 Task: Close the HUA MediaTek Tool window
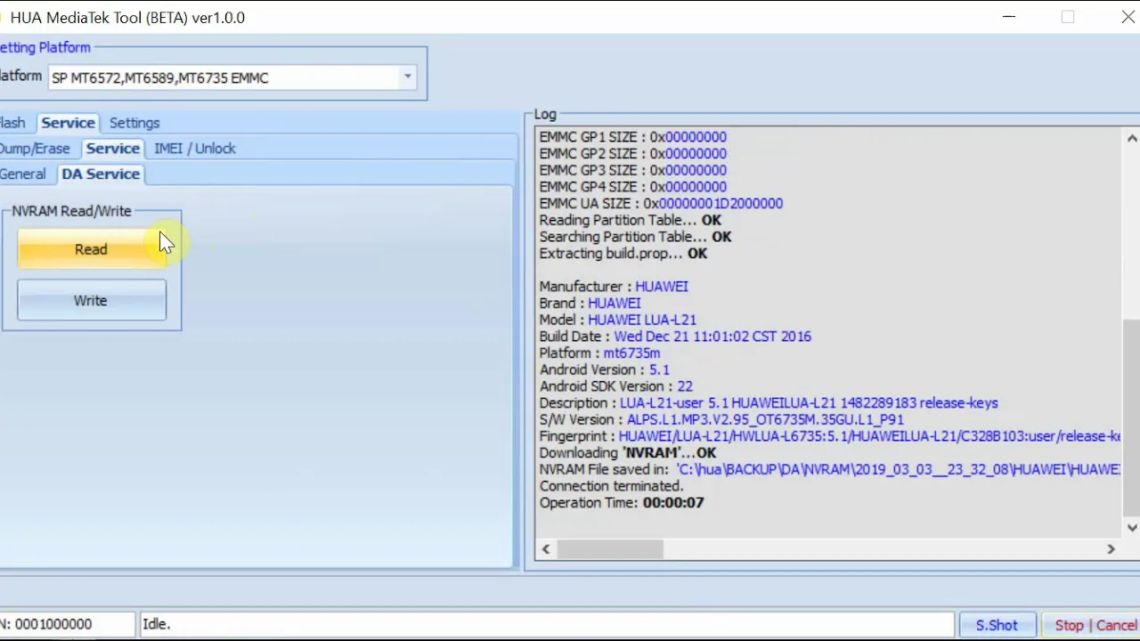coord(1127,17)
